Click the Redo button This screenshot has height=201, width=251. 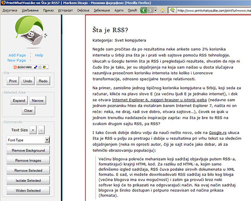point(43,81)
